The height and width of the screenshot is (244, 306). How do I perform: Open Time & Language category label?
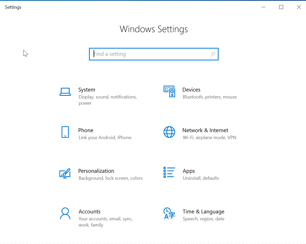click(x=203, y=212)
